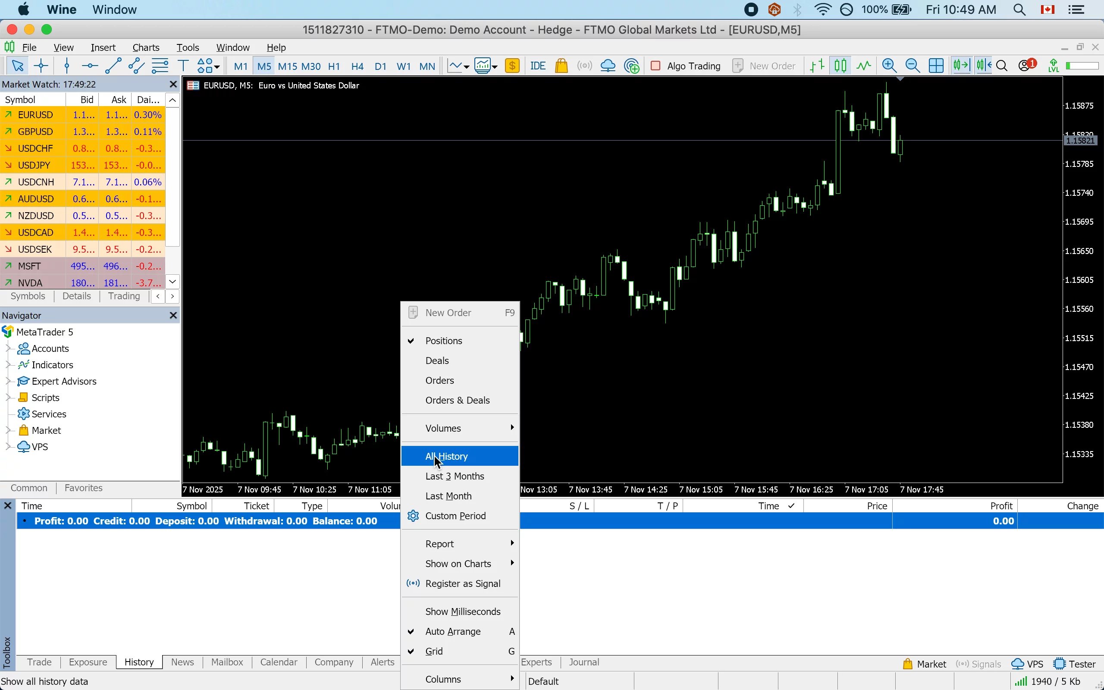This screenshot has width=1104, height=690.
Task: Expand Accounts in the Navigator
Action: (x=8, y=348)
